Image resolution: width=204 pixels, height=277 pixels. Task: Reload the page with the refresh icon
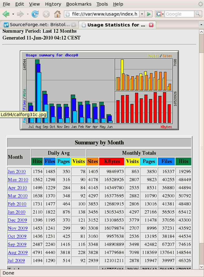pos(35,14)
